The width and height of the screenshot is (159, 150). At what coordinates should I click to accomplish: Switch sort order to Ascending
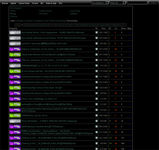(61, 21)
